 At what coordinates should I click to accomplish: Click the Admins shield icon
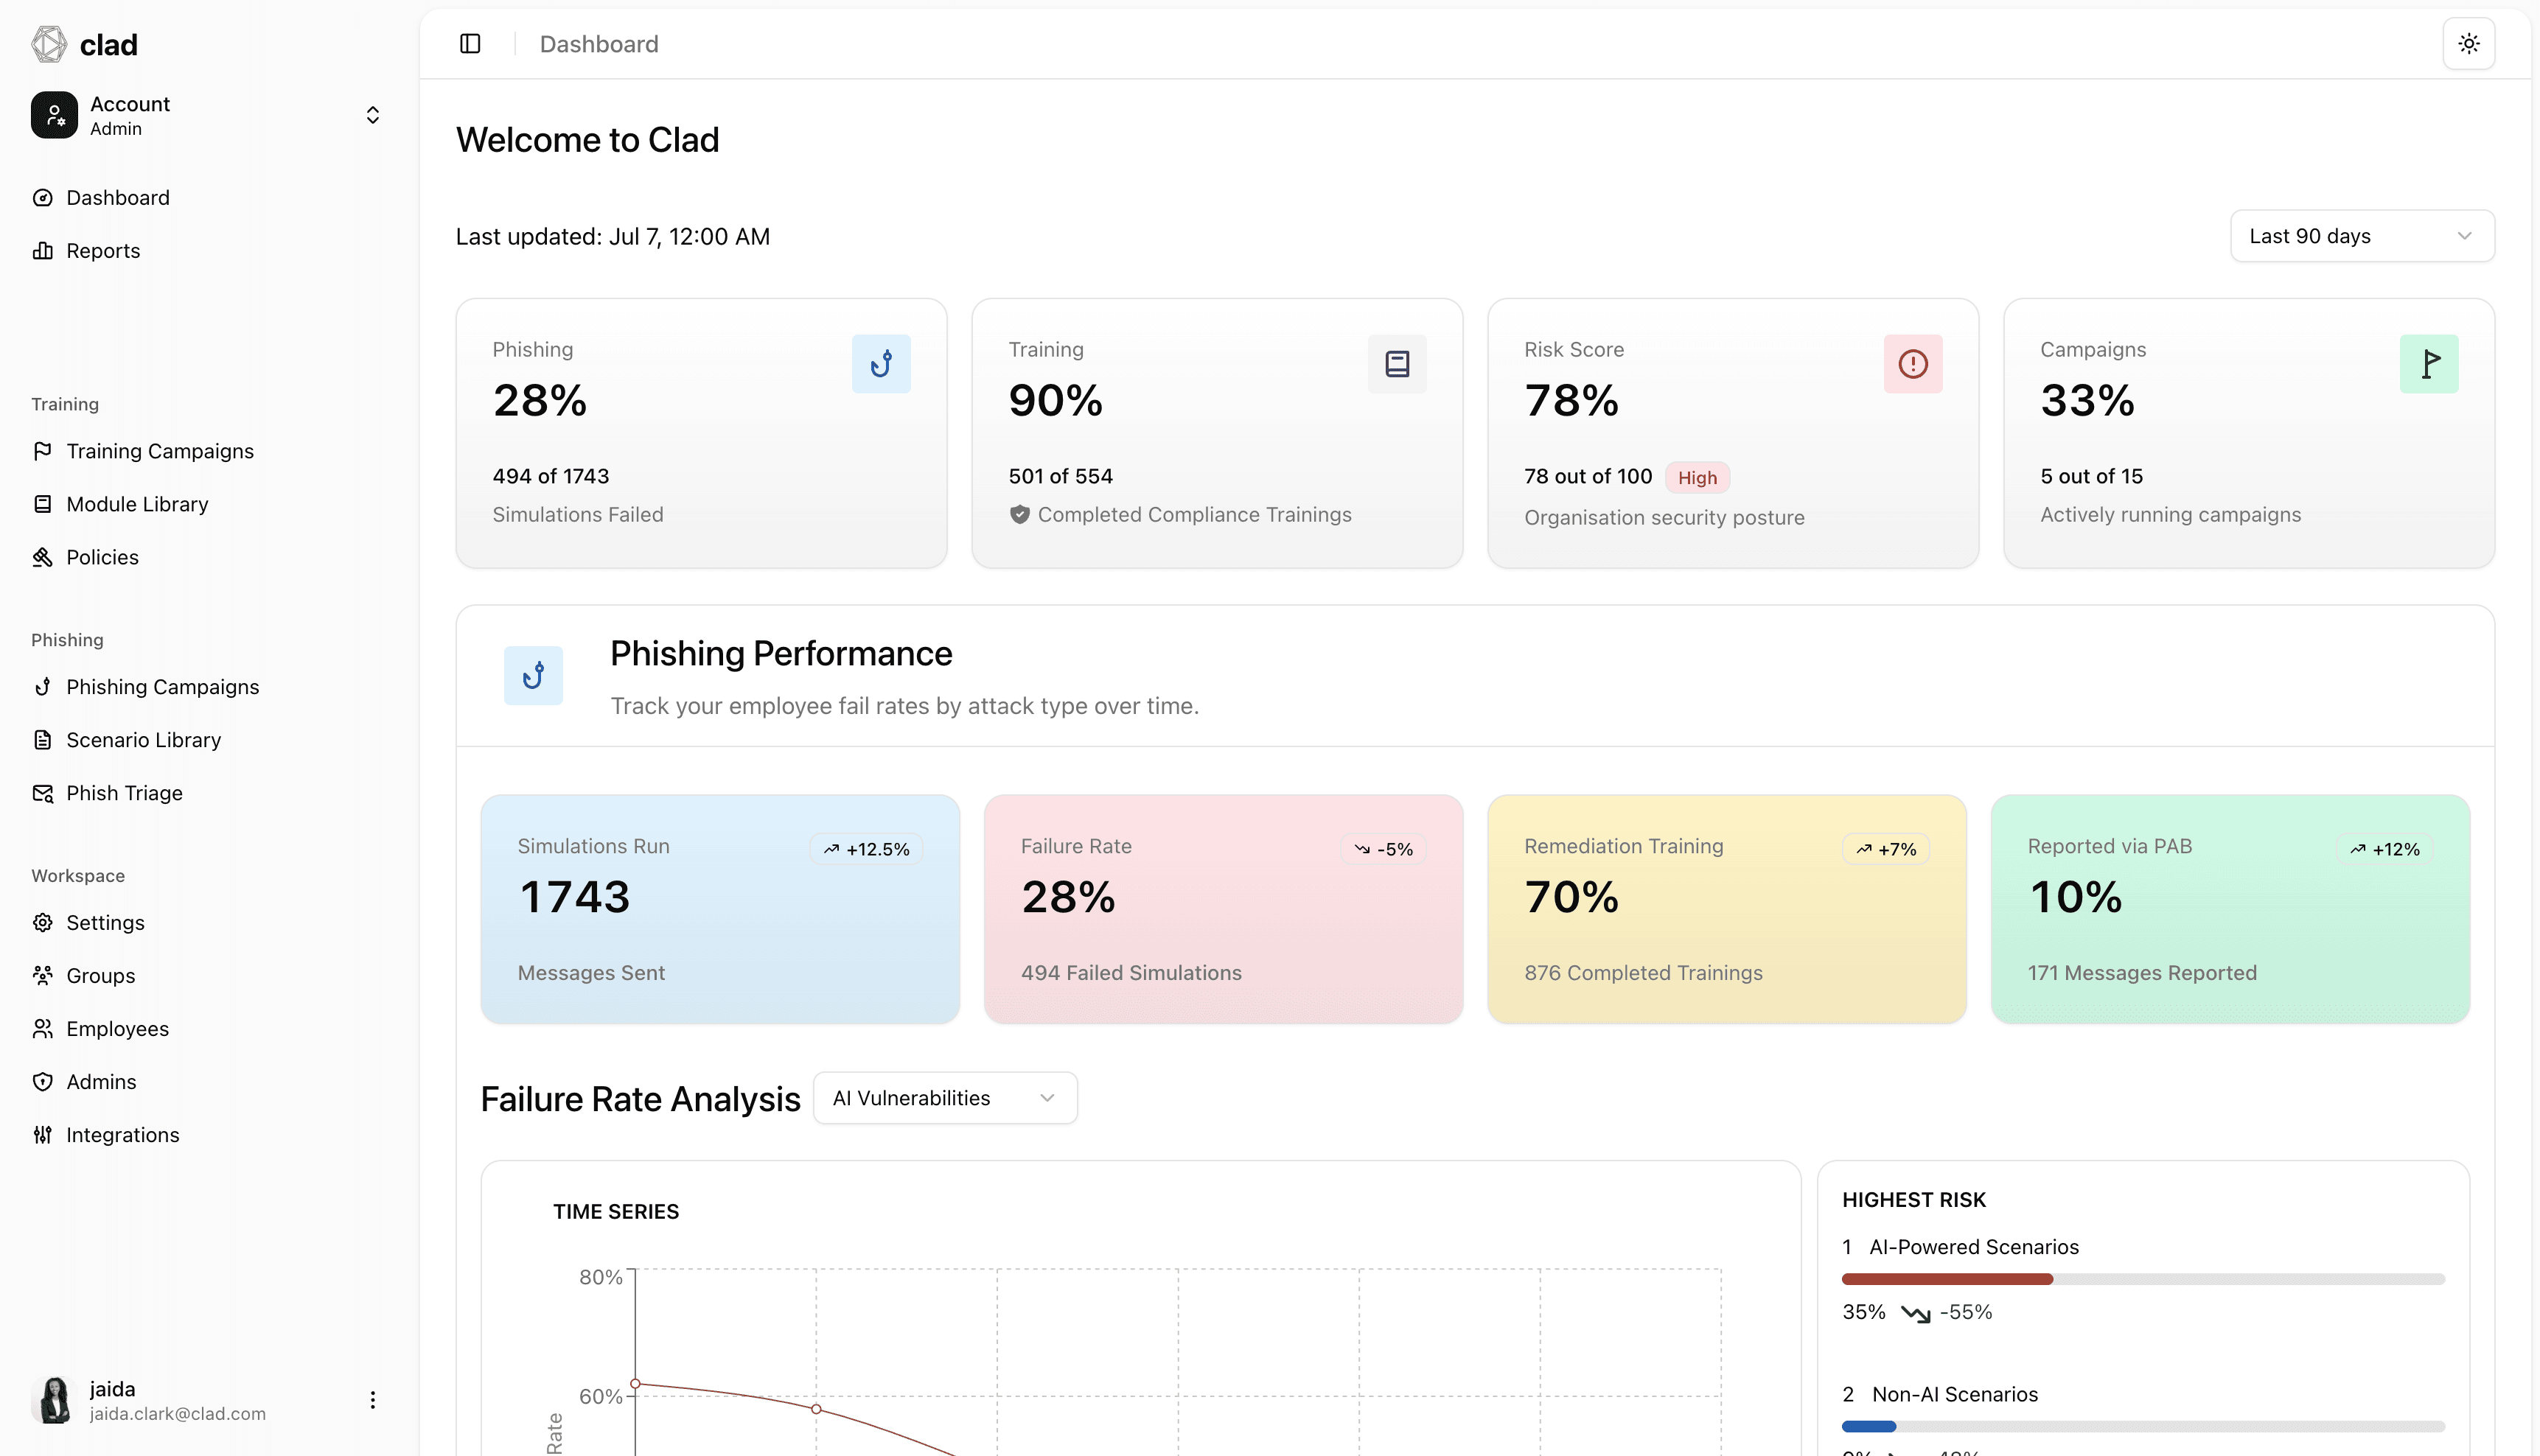[x=42, y=1082]
